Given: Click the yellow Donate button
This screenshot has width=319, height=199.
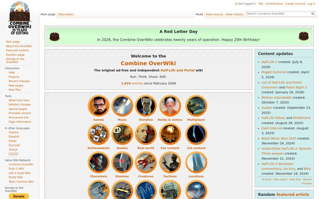Looking at the screenshot, I should tap(19, 196).
